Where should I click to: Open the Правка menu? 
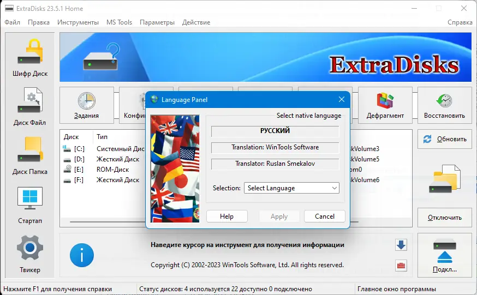[39, 22]
